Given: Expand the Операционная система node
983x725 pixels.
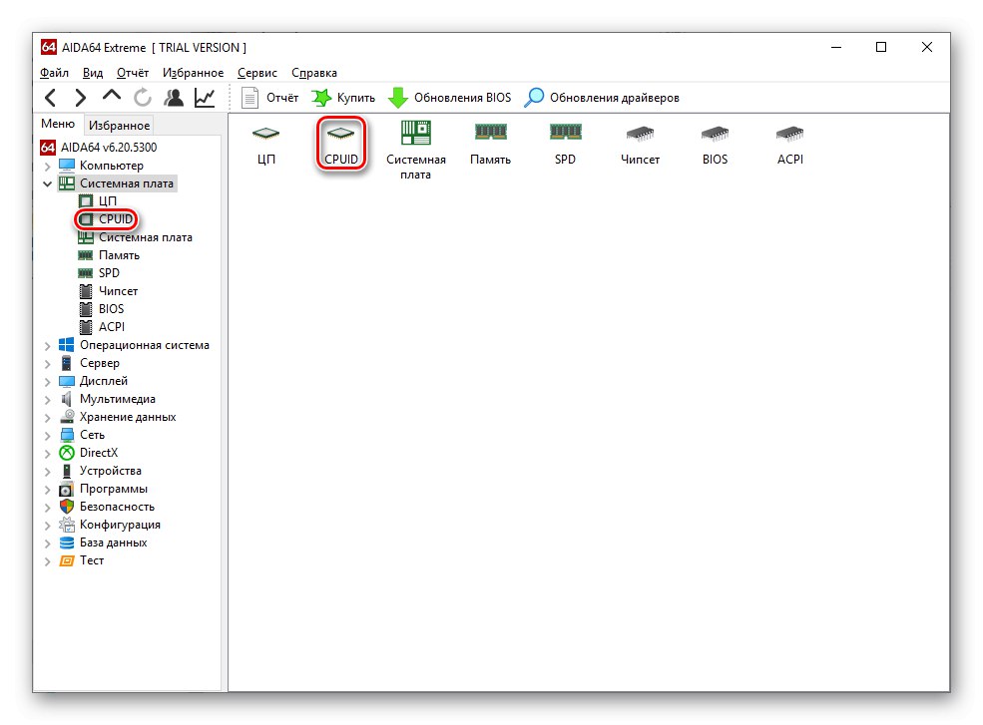Looking at the screenshot, I should tap(48, 346).
